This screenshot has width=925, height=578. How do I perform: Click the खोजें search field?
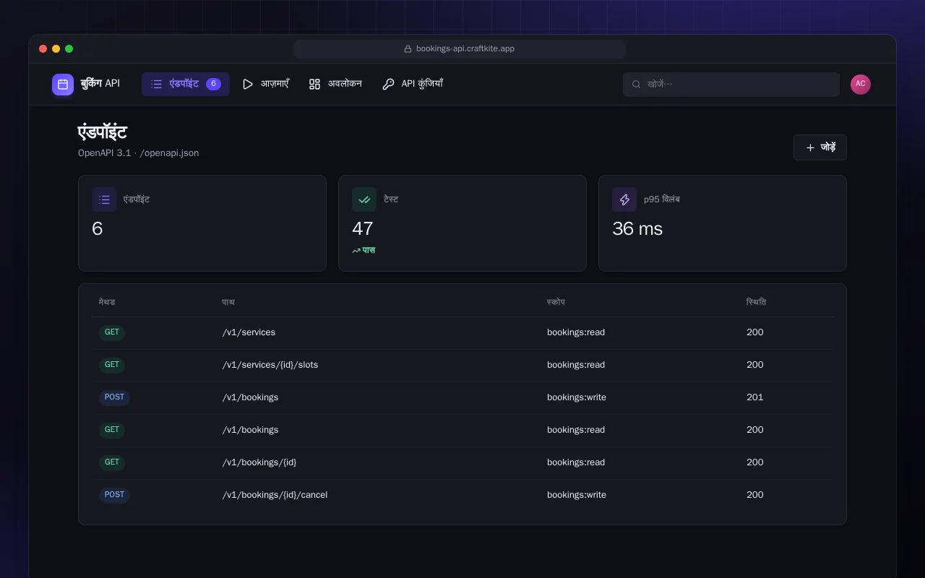pyautogui.click(x=731, y=85)
